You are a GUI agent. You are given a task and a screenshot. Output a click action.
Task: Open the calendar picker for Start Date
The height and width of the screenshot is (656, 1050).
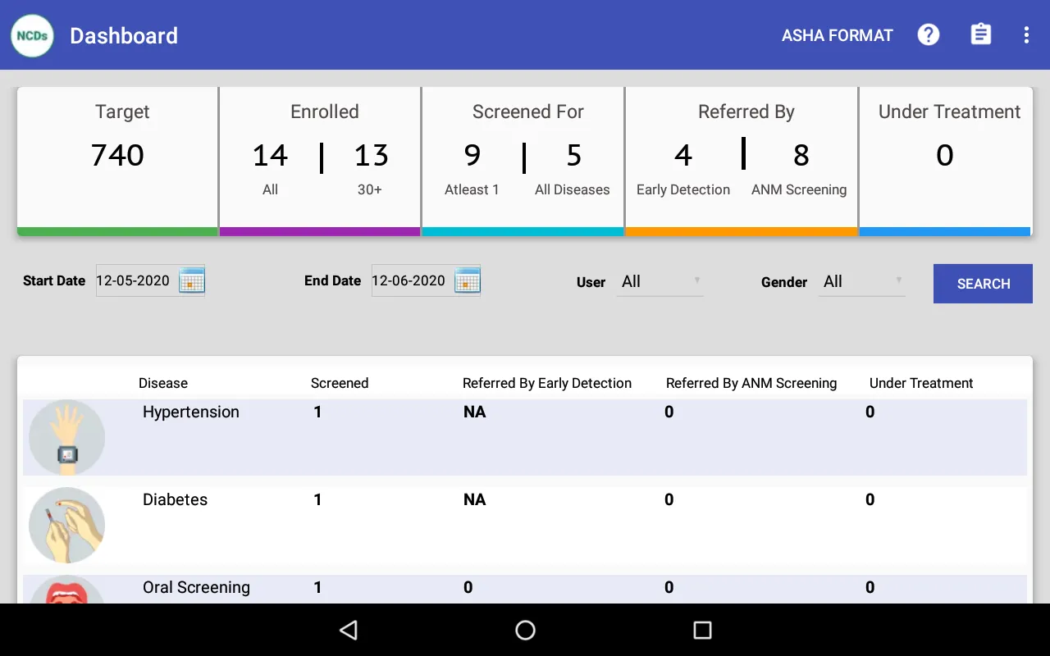(192, 280)
